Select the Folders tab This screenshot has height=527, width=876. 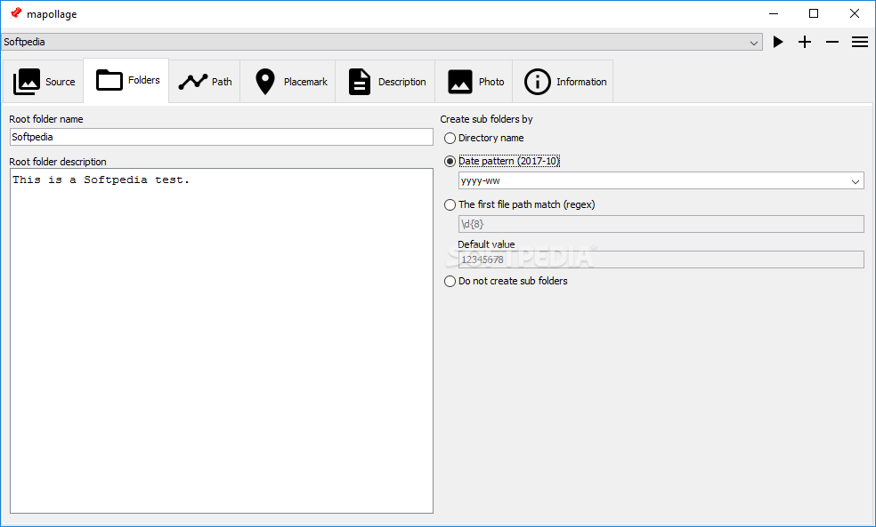coord(126,80)
